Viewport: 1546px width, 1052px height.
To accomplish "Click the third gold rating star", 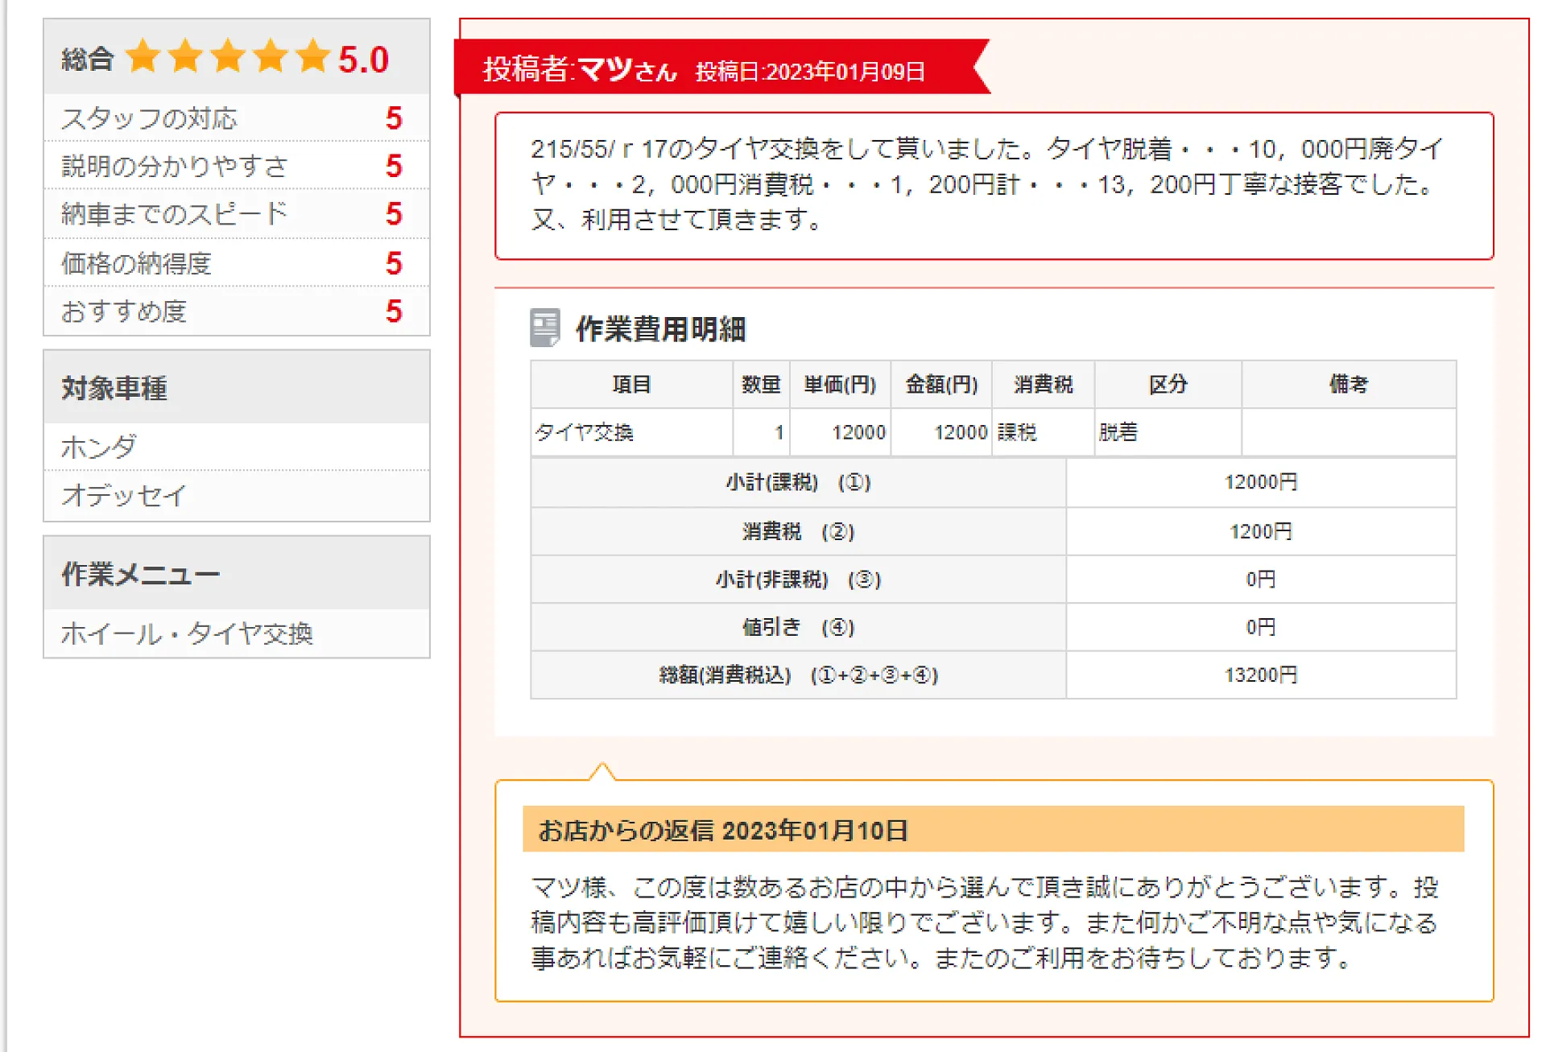I will (228, 57).
